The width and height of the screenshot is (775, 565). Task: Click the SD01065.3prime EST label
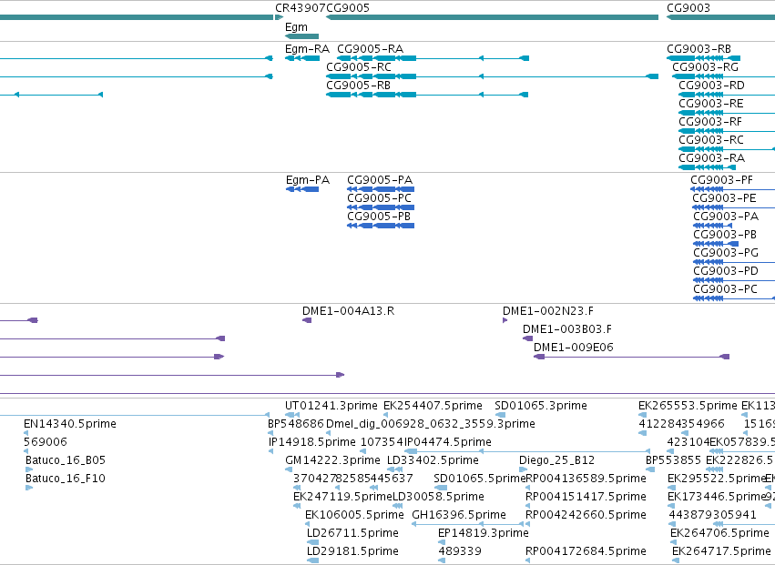[x=541, y=406]
